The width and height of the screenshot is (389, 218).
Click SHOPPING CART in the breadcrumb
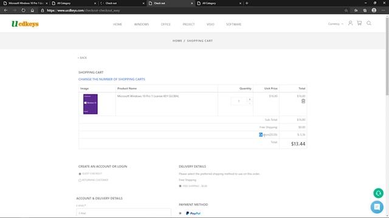coord(200,41)
